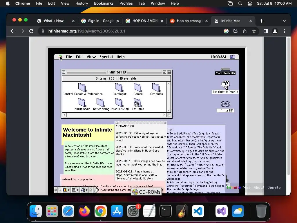Bookmark this page with the star icon
This screenshot has width=297, height=223.
click(254, 31)
